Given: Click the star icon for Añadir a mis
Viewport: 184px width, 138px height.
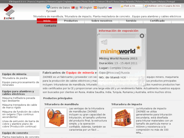Looking at the screenshot, I should coord(122,6).
